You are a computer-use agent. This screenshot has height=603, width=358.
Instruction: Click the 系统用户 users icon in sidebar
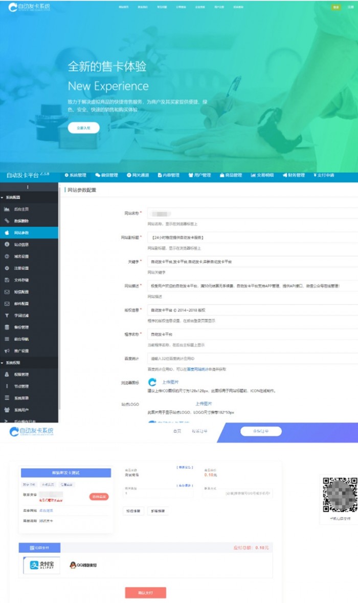click(x=7, y=409)
